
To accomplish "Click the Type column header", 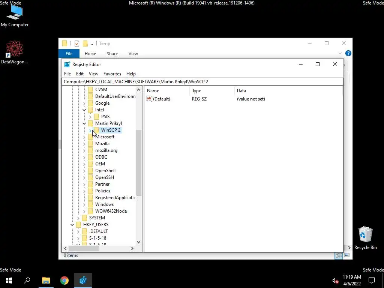I will pyautogui.click(x=212, y=91).
